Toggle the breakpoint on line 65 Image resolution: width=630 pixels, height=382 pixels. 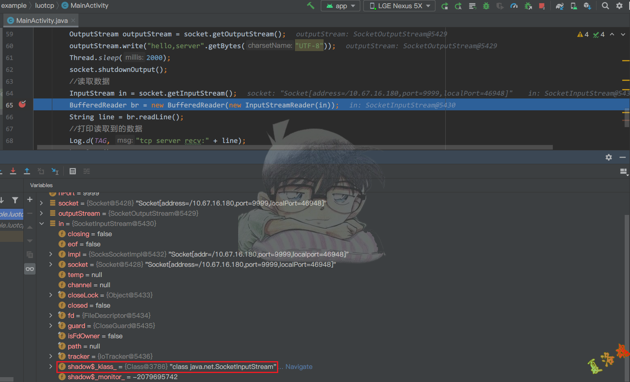pos(22,105)
